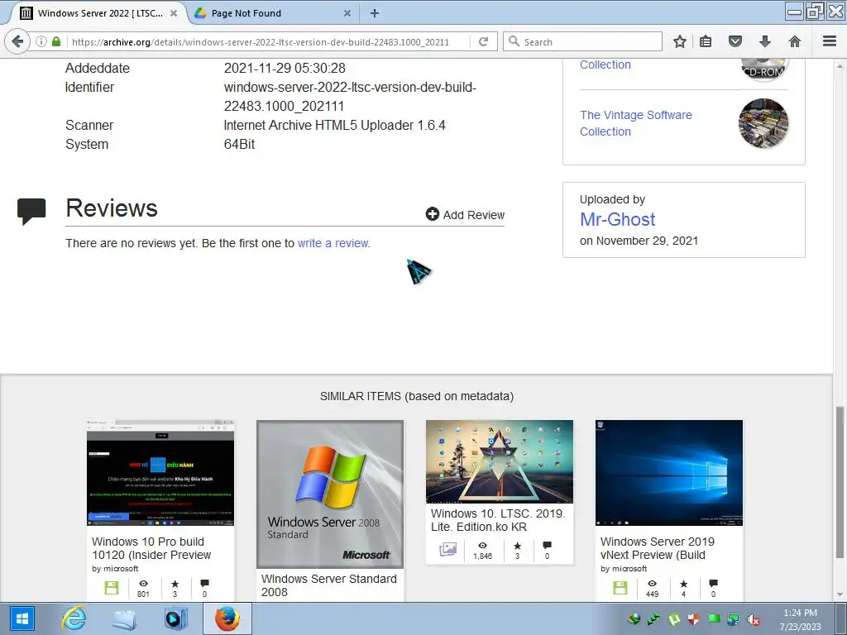Open Windows 10 LTSC 2019 Lite thumbnail
The image size is (847, 635).
[x=500, y=461]
